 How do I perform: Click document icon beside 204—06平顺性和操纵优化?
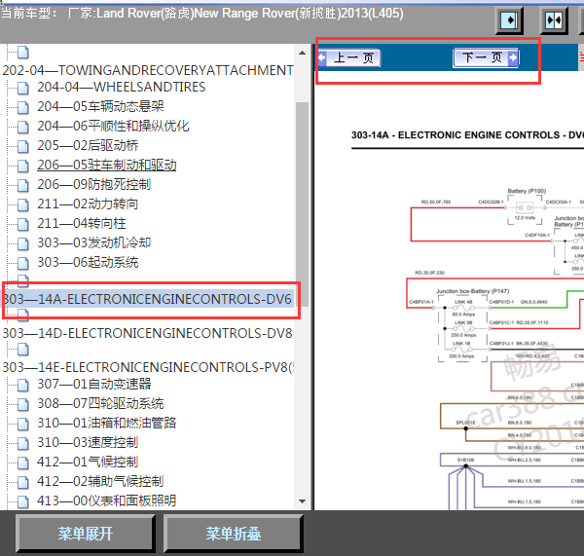click(23, 127)
